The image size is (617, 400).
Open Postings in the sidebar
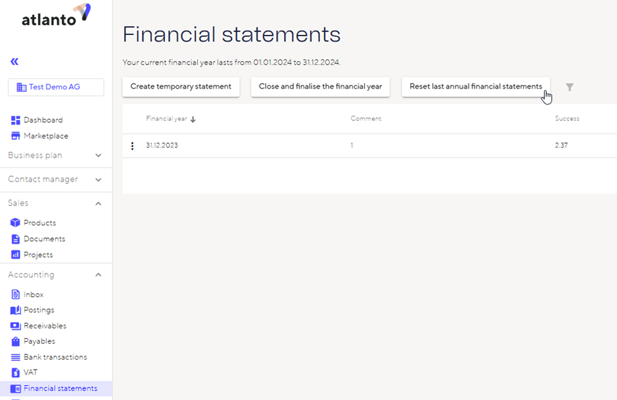(39, 310)
